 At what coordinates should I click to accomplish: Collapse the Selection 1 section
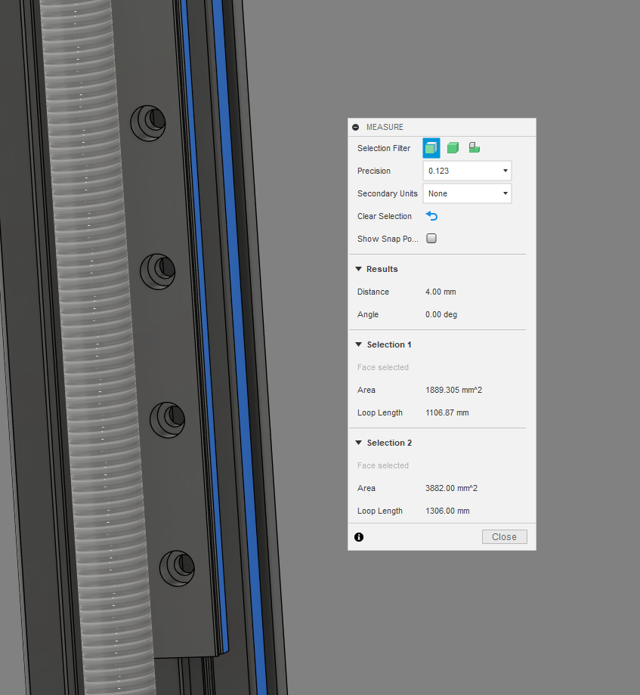359,344
